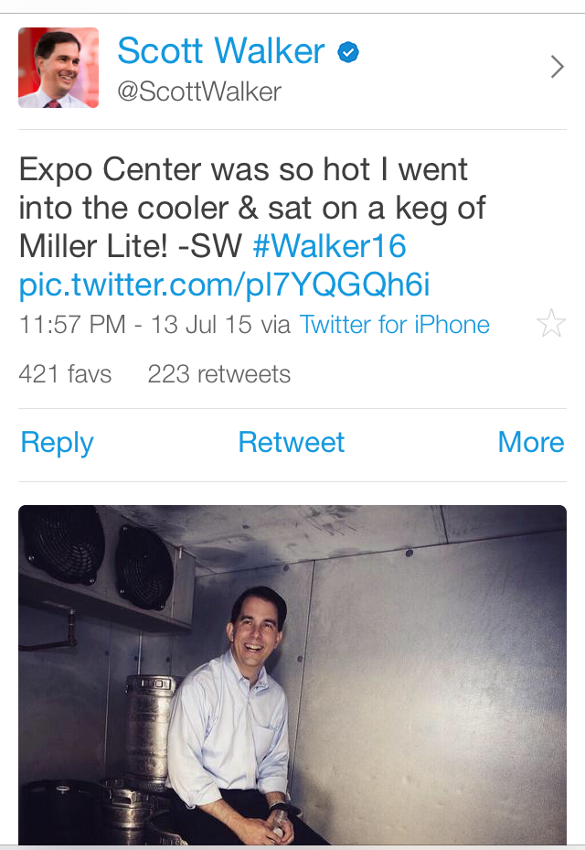This screenshot has width=585, height=850.
Task: Open profile via the right chevron arrow
Action: pos(557,67)
